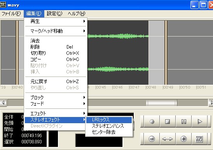Expand the エフェクト submenu

56,113
